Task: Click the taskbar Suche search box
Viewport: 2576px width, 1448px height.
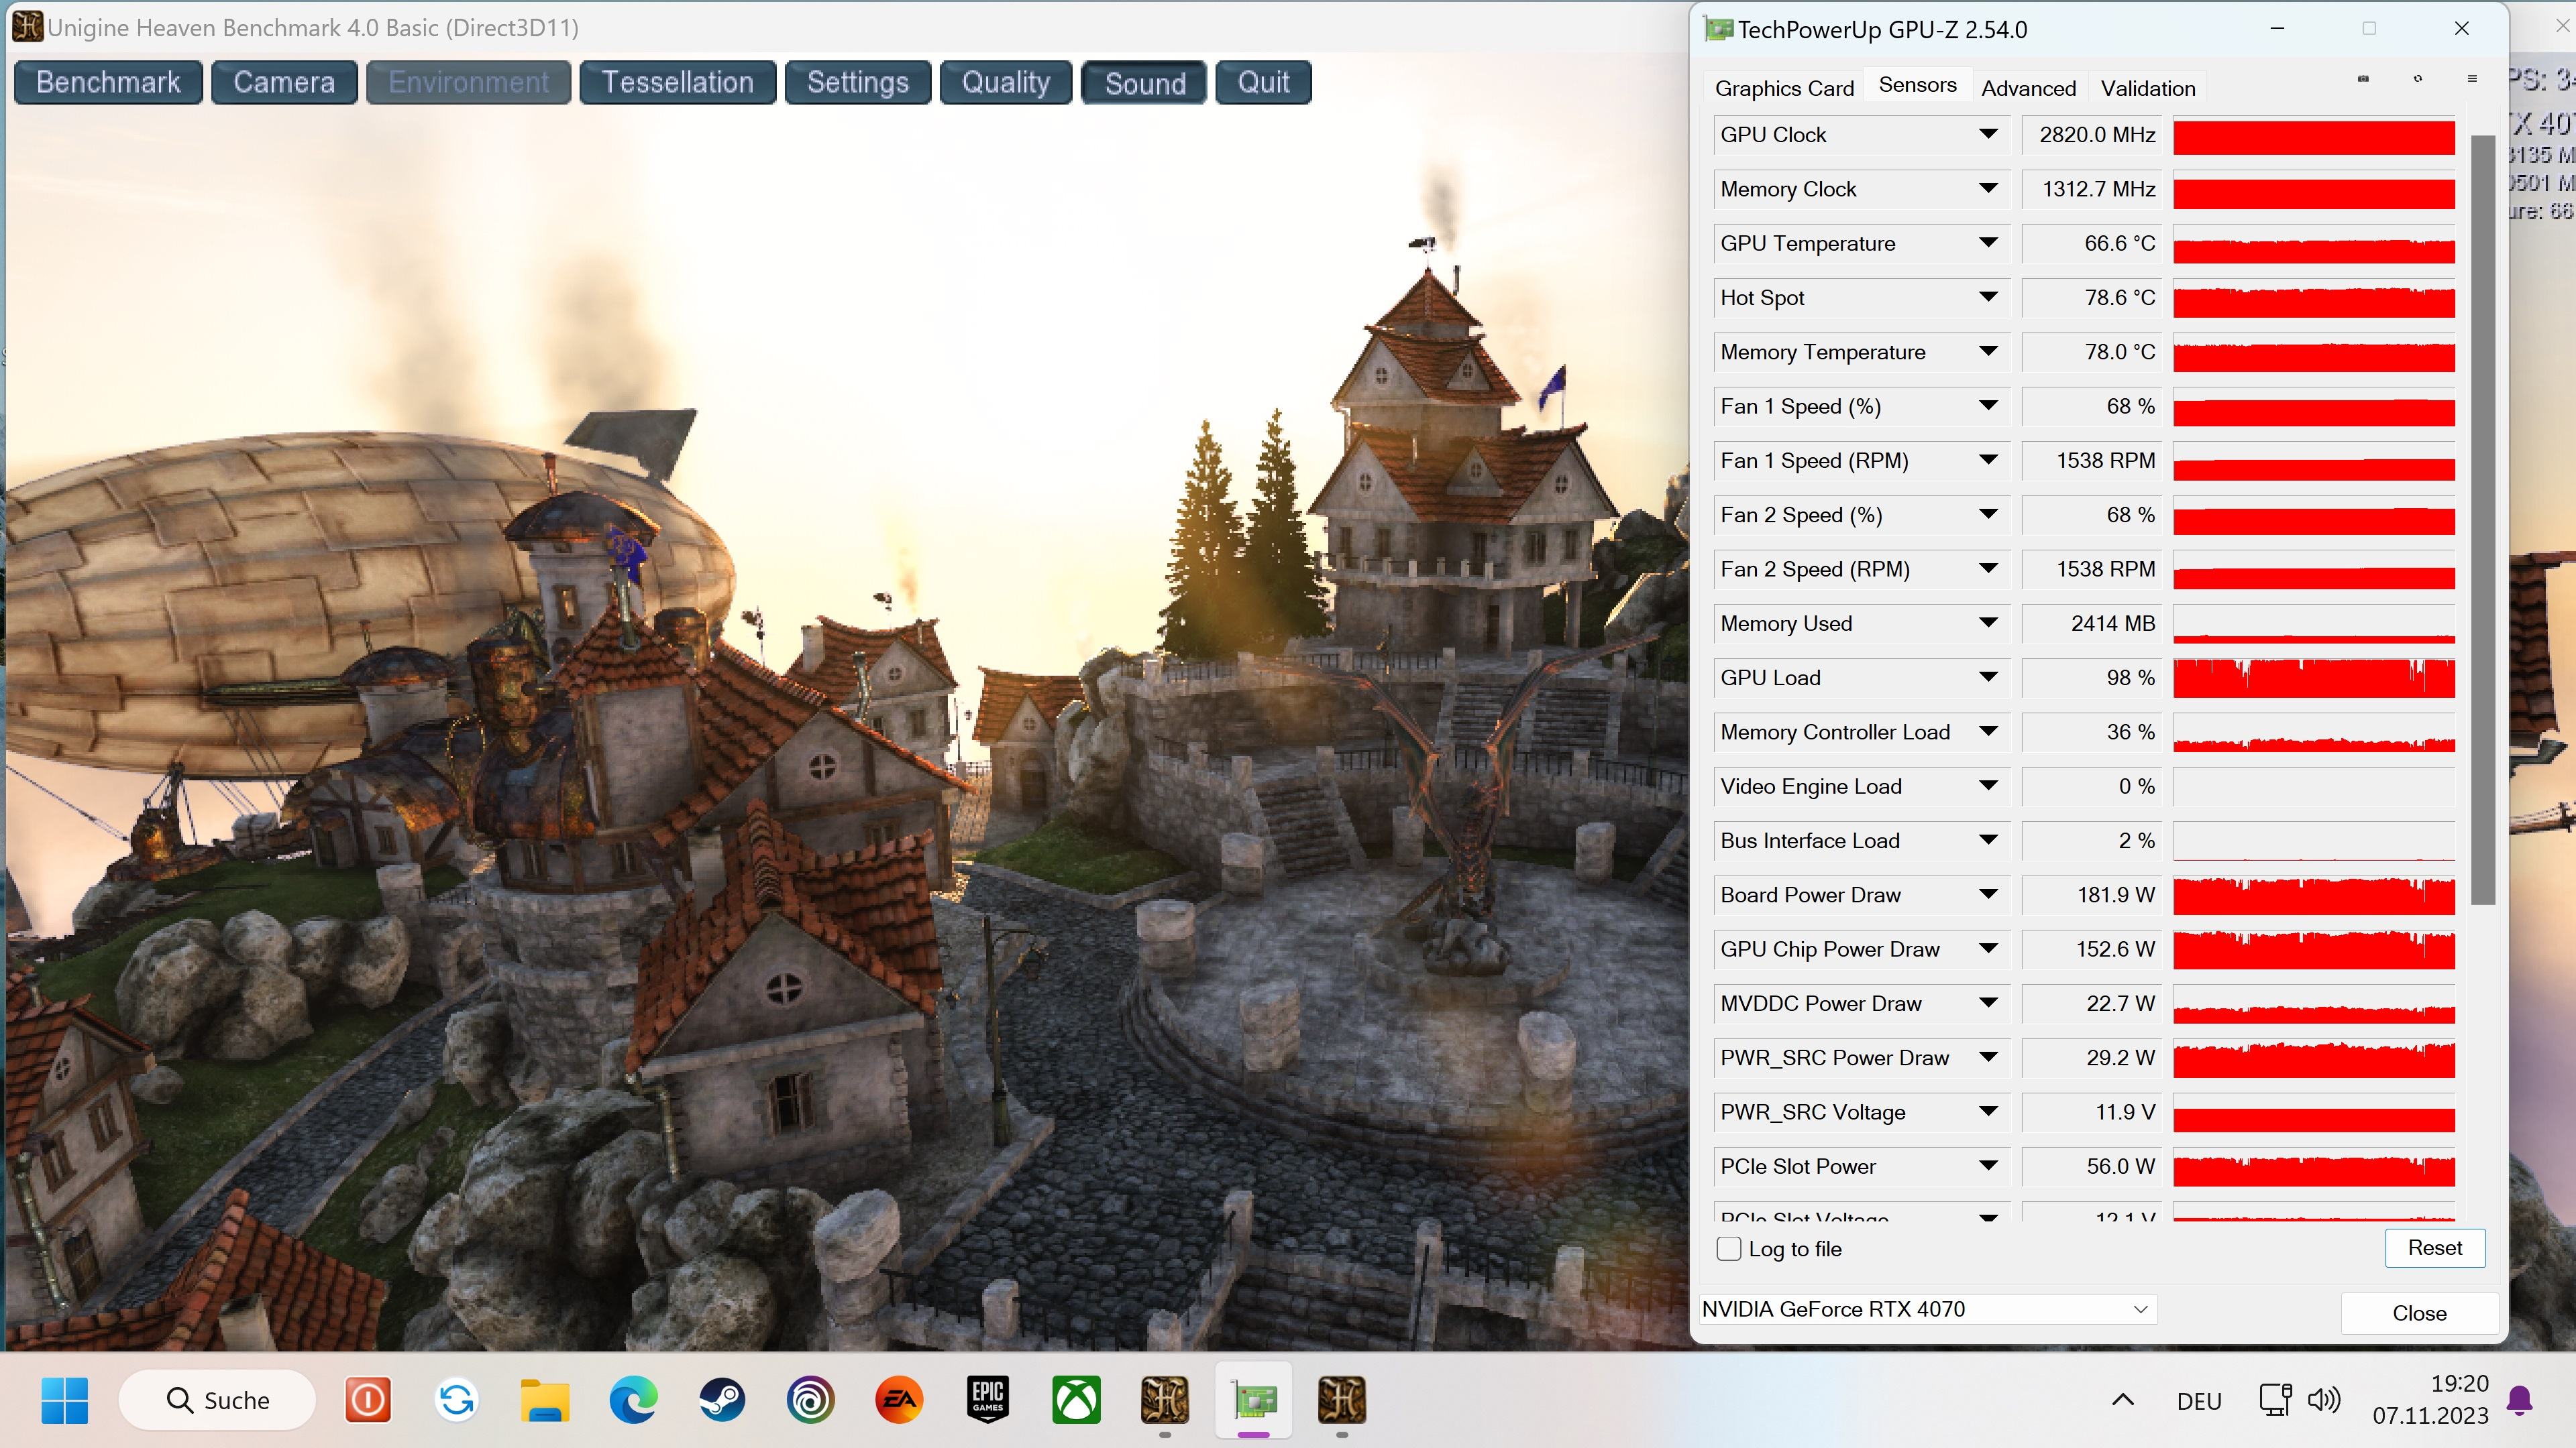Action: [x=217, y=1400]
